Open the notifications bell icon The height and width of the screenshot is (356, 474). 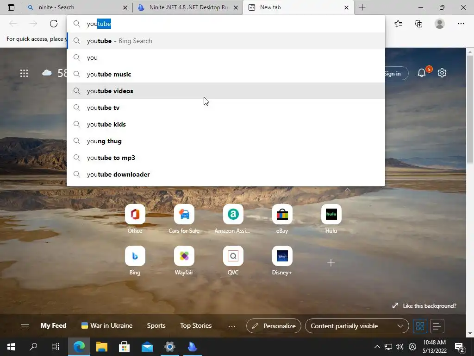pyautogui.click(x=422, y=73)
